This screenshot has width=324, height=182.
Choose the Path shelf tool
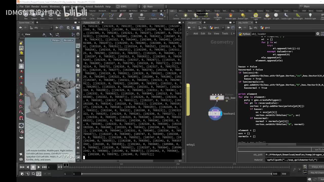[111, 16]
